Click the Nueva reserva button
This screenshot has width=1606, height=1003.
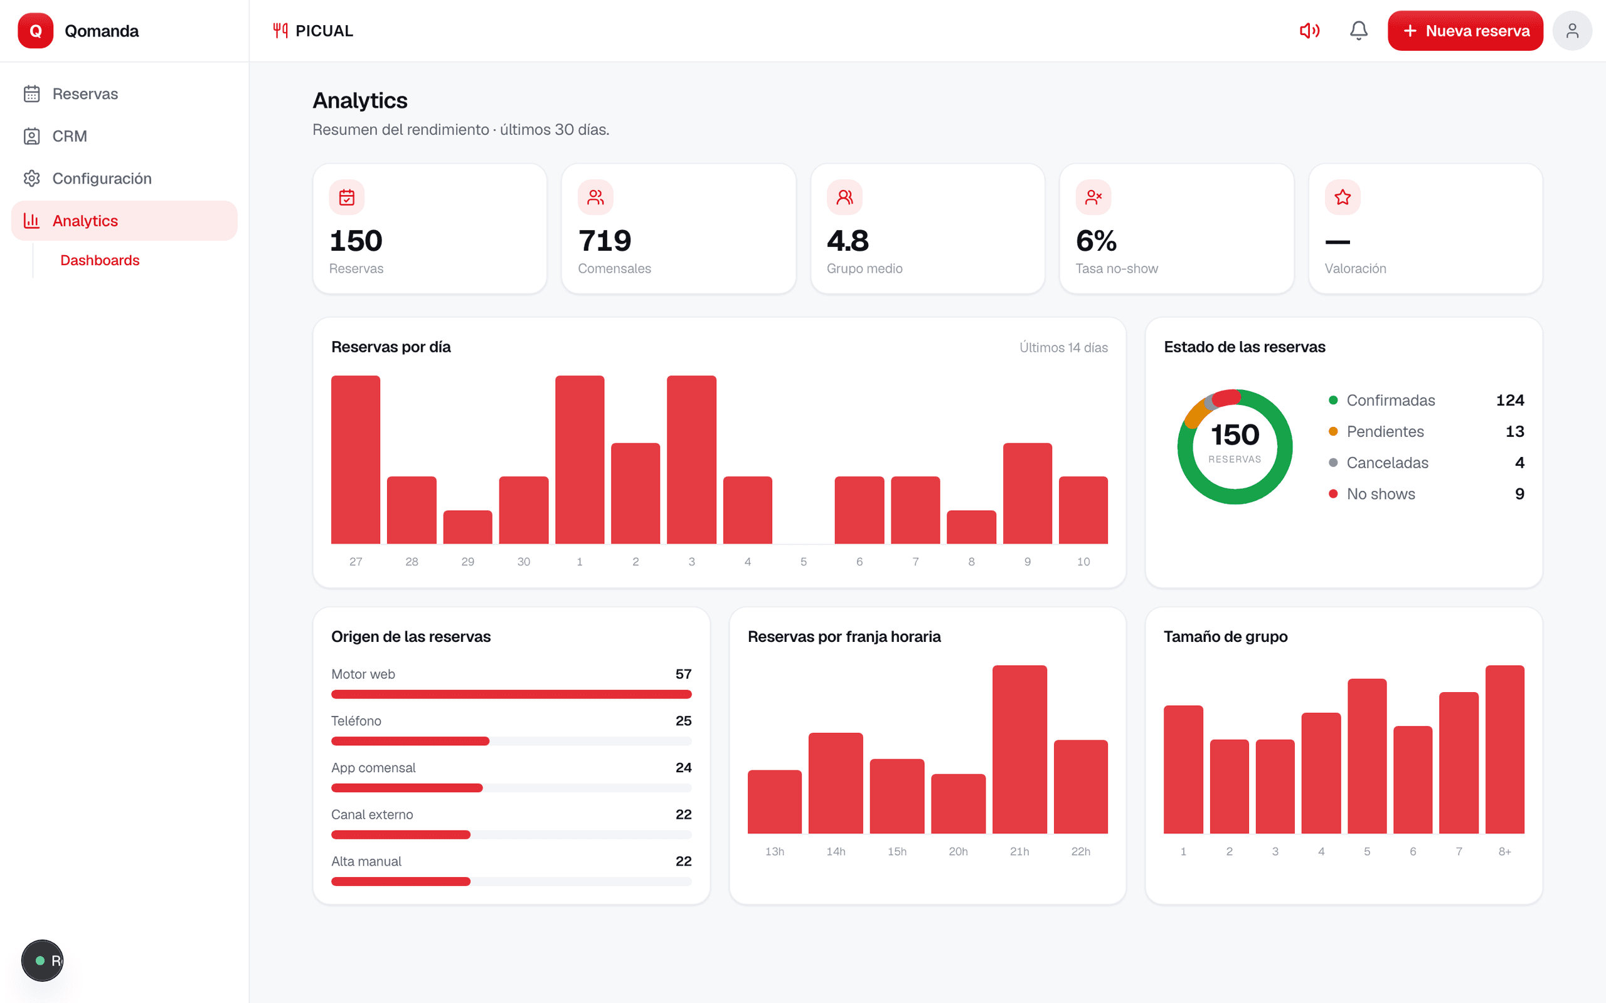coord(1465,31)
